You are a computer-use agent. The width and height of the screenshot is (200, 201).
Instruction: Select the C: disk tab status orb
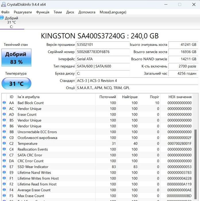coord(2,18)
